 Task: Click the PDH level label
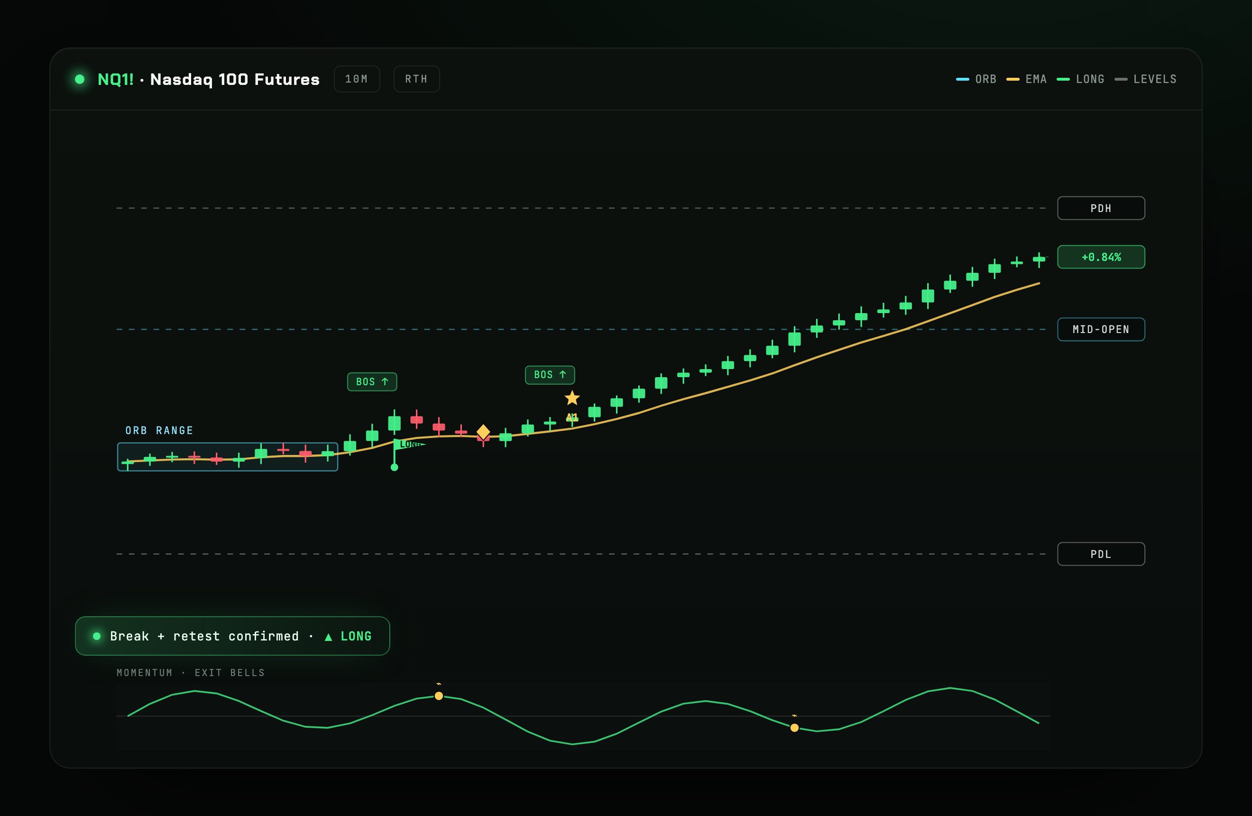pyautogui.click(x=1101, y=208)
